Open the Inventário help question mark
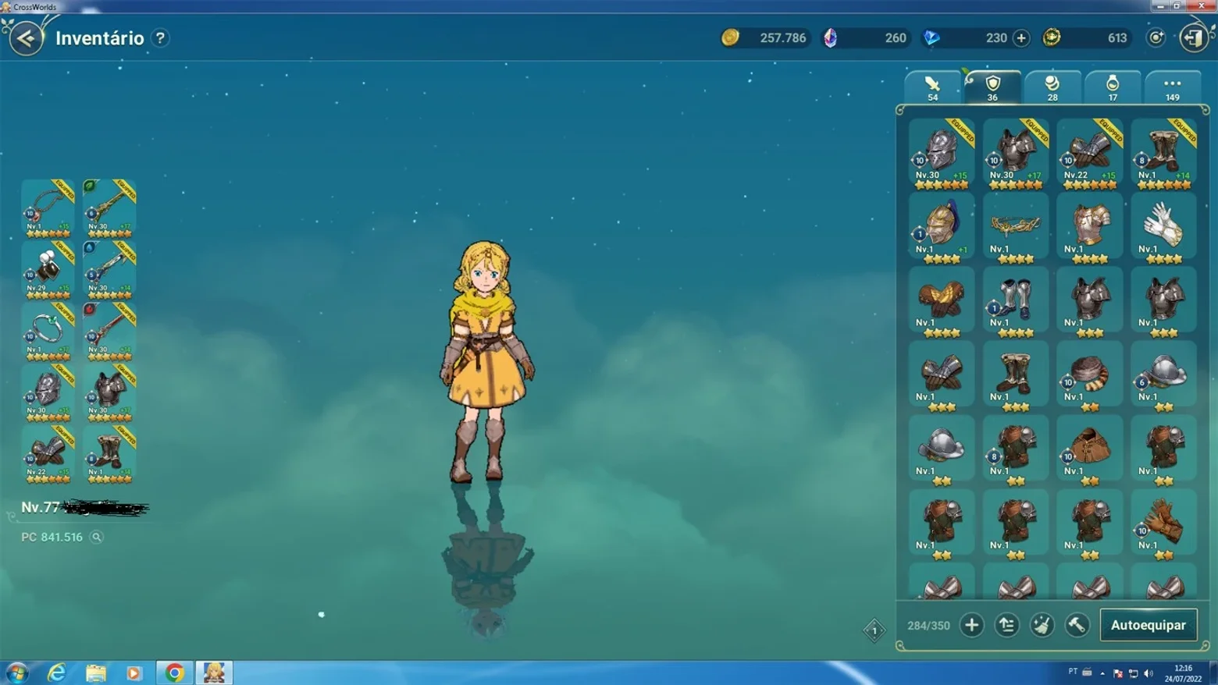Screen dimensions: 1218x685 click(x=160, y=37)
